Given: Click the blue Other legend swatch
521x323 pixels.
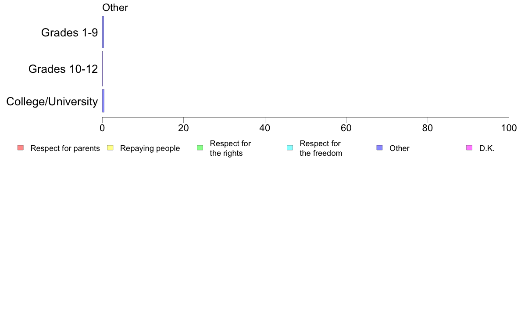Looking at the screenshot, I should pyautogui.click(x=379, y=148).
